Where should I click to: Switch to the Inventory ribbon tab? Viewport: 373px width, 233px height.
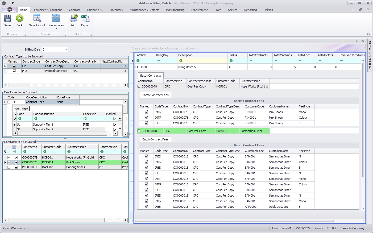117,10
